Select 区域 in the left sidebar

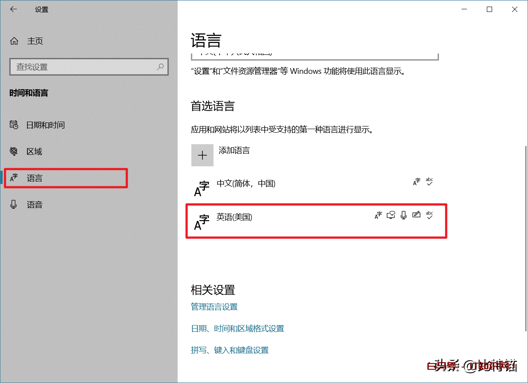[34, 151]
